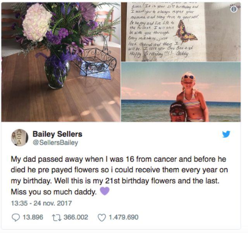Open the beach photo of girl and dad
The height and width of the screenshot is (233, 248).
click(x=181, y=92)
